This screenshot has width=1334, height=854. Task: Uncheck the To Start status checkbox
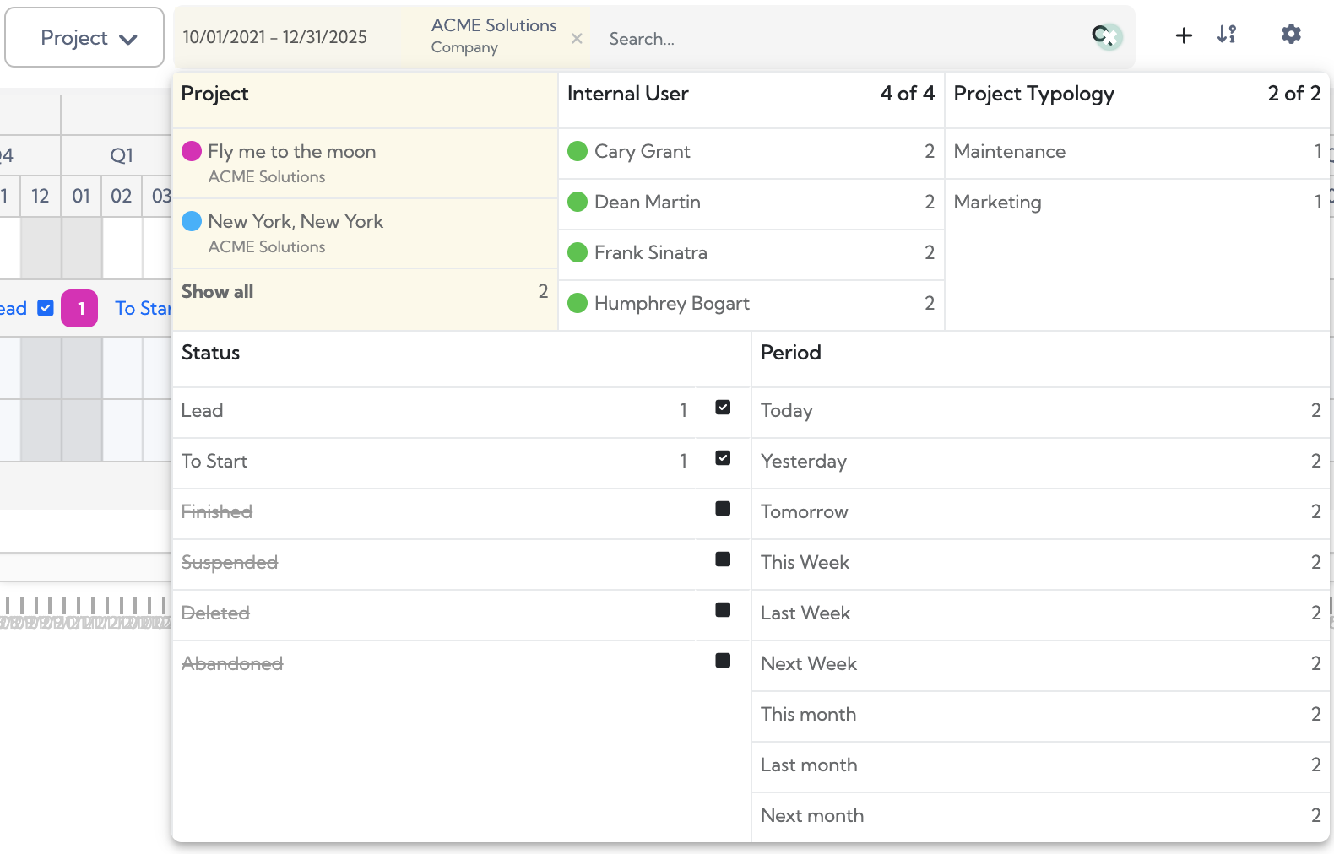pos(723,458)
